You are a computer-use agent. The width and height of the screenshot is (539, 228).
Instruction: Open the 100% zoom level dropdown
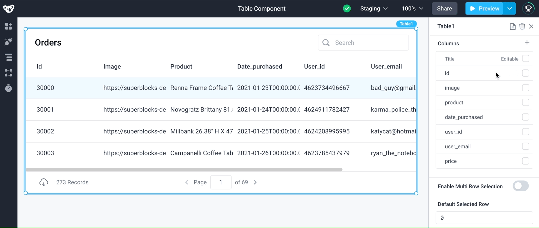click(x=412, y=9)
